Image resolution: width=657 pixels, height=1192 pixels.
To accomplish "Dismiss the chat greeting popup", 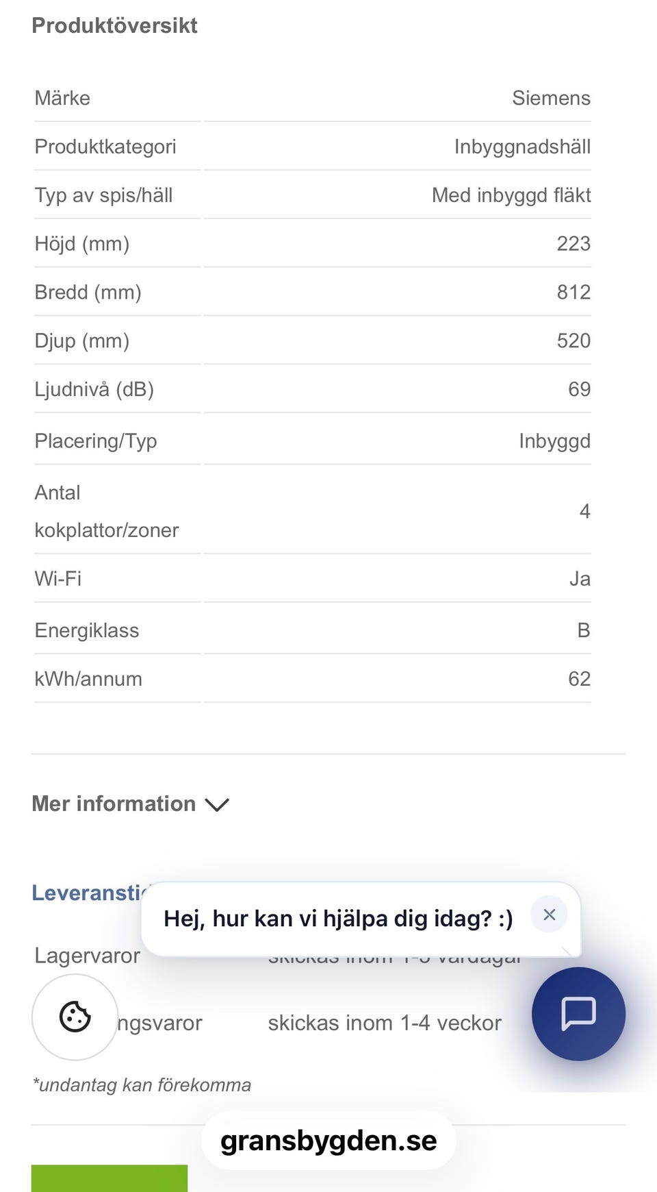I will (549, 915).
